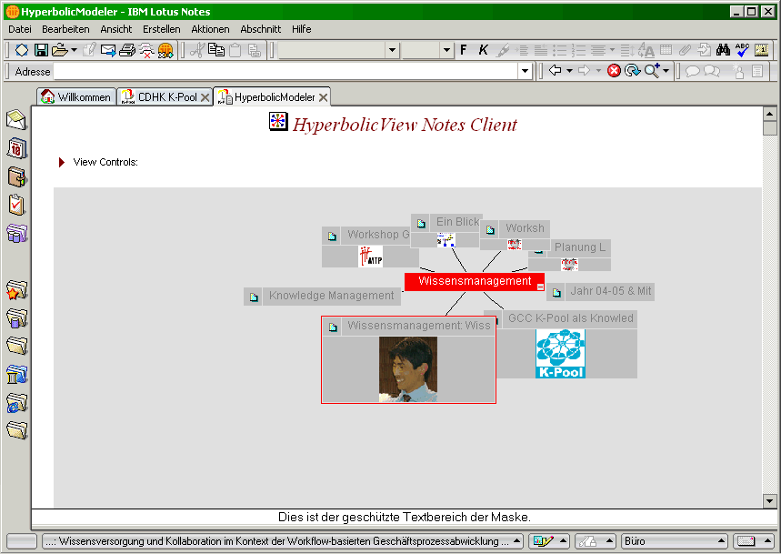Open the To Do clipboard sidebar icon
Image resolution: width=781 pixels, height=554 pixels.
pyautogui.click(x=16, y=205)
